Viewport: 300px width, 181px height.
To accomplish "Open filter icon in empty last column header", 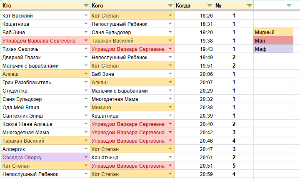I will pos(289,5).
